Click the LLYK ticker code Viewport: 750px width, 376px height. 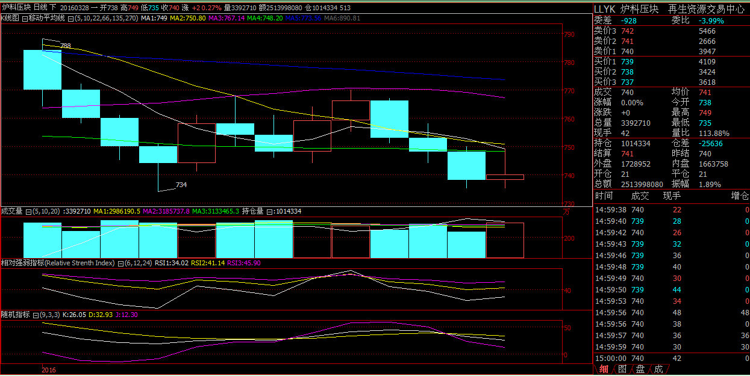pos(605,9)
